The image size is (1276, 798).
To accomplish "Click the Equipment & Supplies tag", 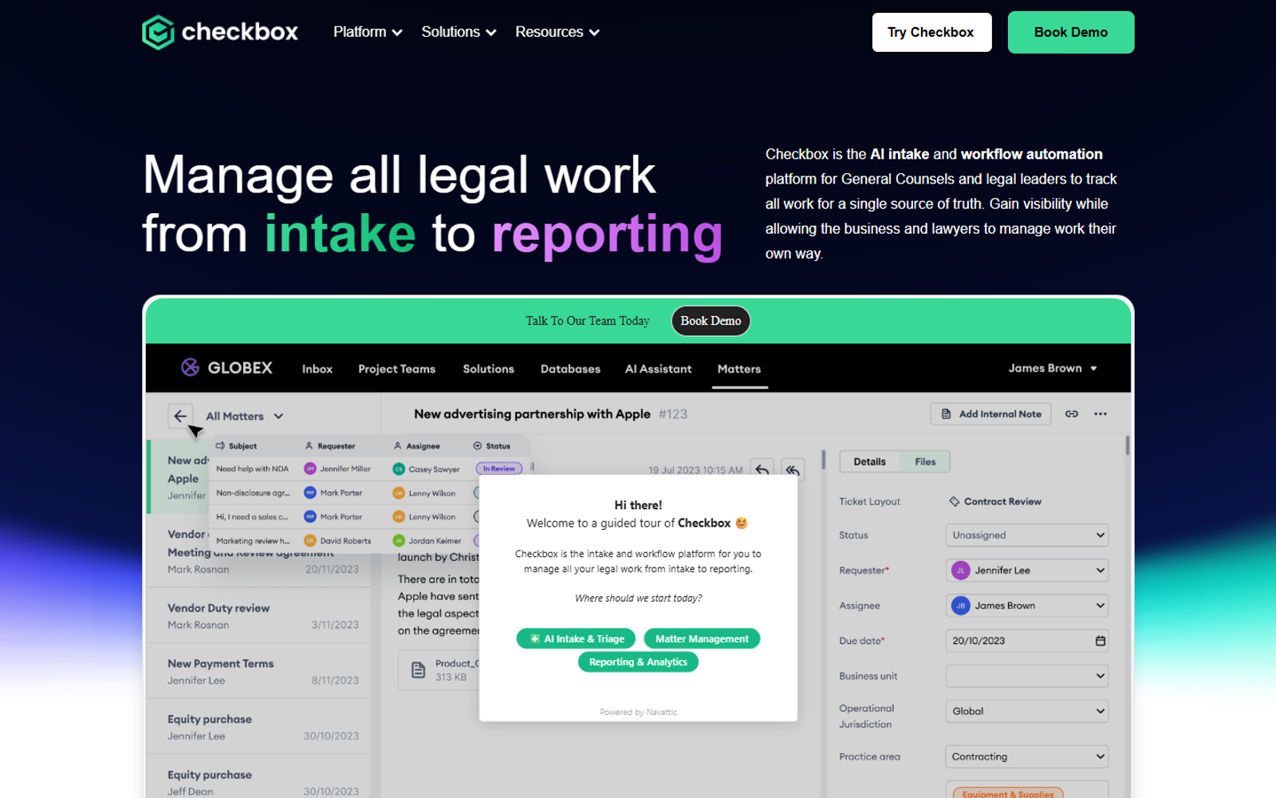I will [1008, 793].
